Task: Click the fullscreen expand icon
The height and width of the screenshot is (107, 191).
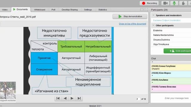Action: click(x=146, y=10)
